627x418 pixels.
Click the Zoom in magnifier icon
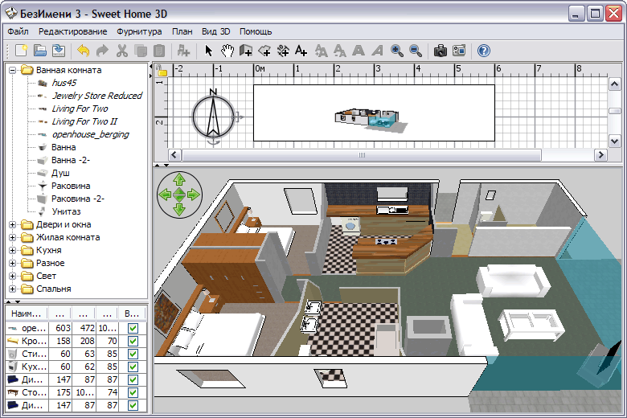point(397,51)
